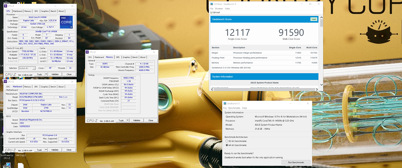Click LPCIO value NCT6798D-R
This screenshot has width=402, height=168.
[x=47, y=111]
